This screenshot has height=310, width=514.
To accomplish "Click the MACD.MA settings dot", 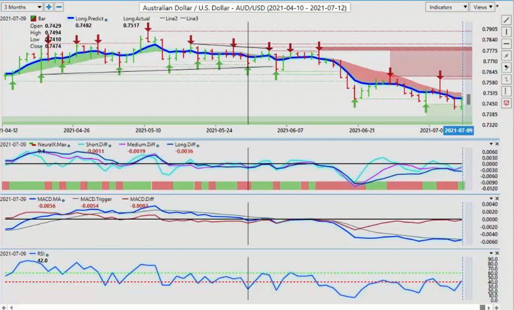I will click(63, 200).
